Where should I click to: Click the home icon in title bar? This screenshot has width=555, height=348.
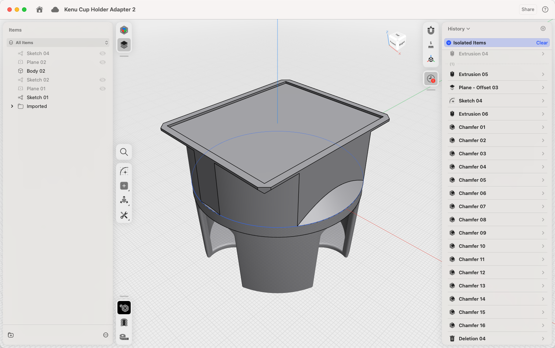[40, 10]
